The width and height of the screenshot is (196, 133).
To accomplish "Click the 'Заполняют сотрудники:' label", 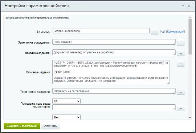I will (x=34, y=43).
